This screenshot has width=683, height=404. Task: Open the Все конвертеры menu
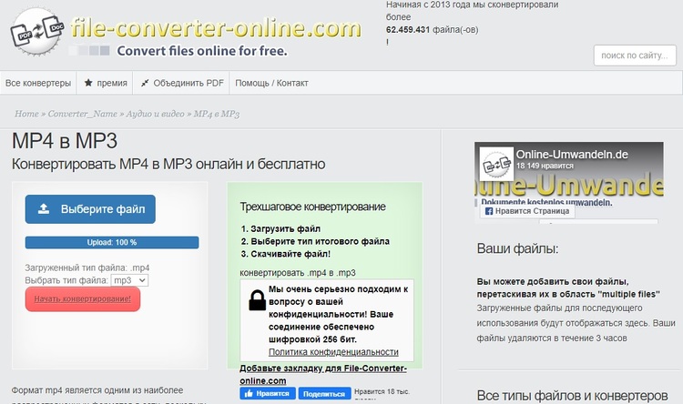38,83
